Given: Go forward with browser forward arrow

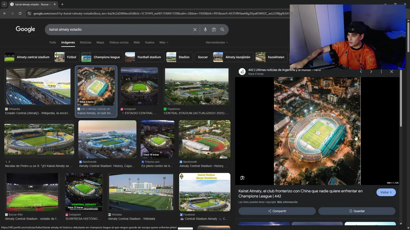Looking at the screenshot, I should [x=12, y=13].
